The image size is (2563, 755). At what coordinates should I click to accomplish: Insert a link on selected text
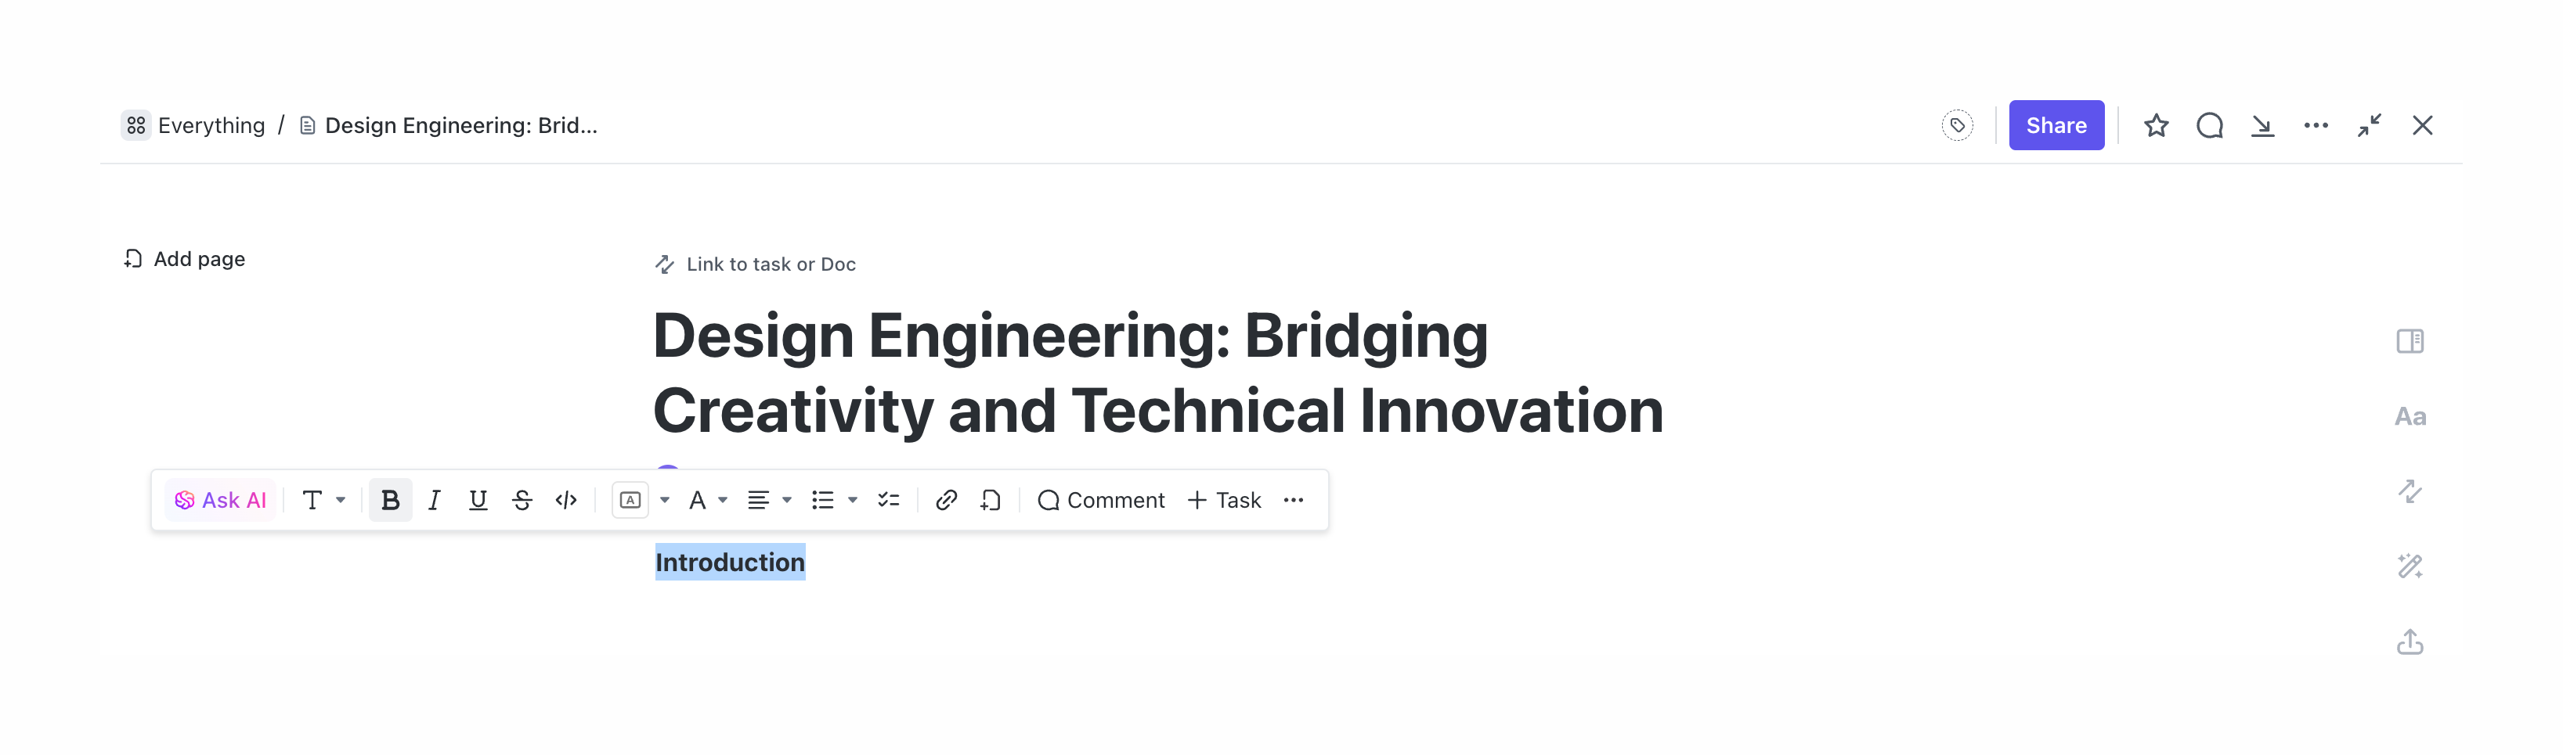pos(945,501)
